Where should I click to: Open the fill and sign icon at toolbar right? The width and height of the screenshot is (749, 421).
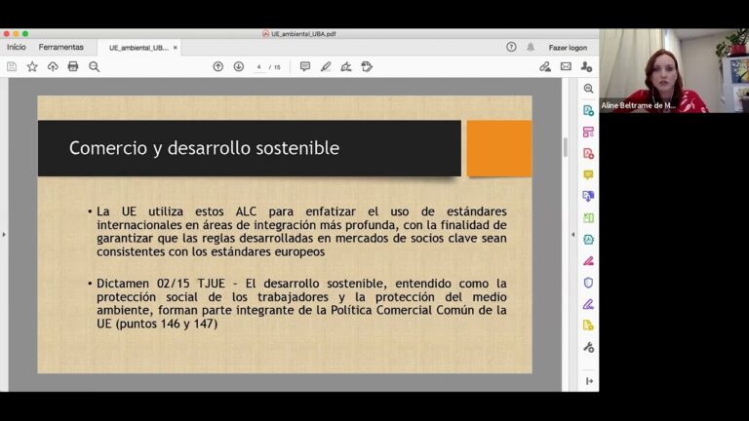pyautogui.click(x=545, y=67)
